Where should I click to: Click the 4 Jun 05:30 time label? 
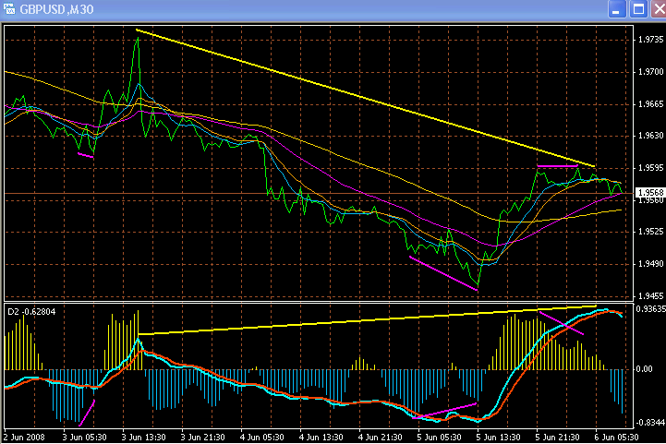[261, 438]
